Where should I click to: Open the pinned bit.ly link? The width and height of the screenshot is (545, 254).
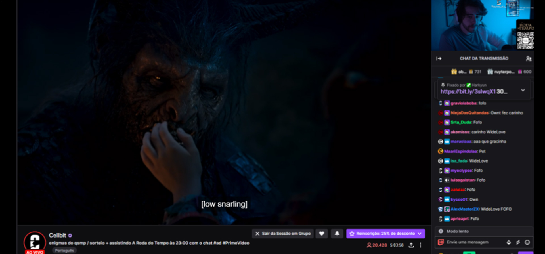point(468,92)
